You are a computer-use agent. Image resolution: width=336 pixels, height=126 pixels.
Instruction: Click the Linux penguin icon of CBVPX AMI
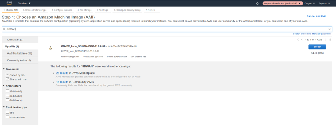point(51,48)
